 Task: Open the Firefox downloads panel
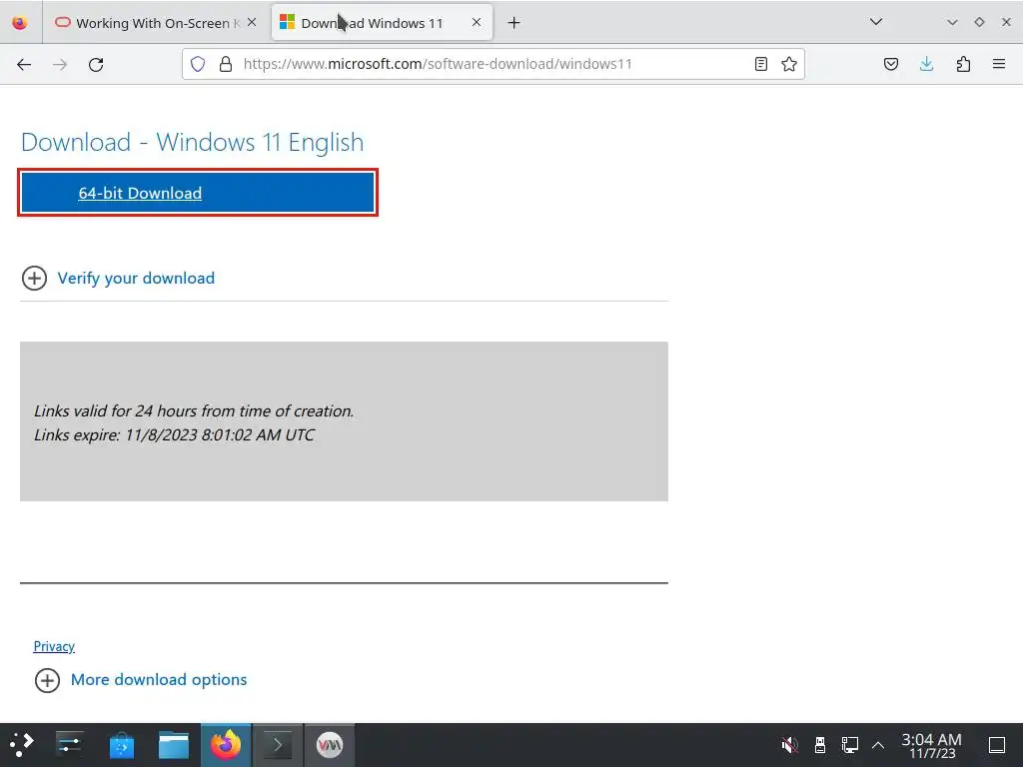(x=926, y=64)
